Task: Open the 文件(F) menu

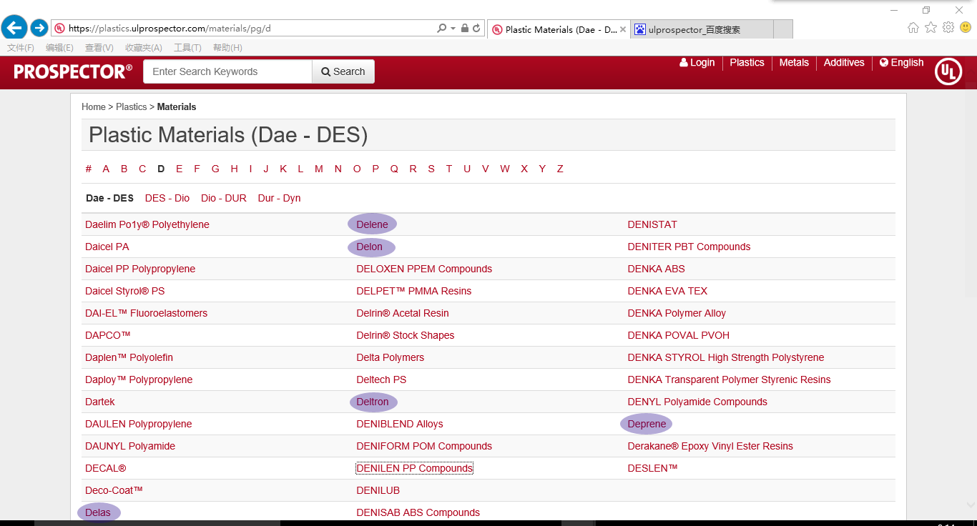Action: pos(21,48)
